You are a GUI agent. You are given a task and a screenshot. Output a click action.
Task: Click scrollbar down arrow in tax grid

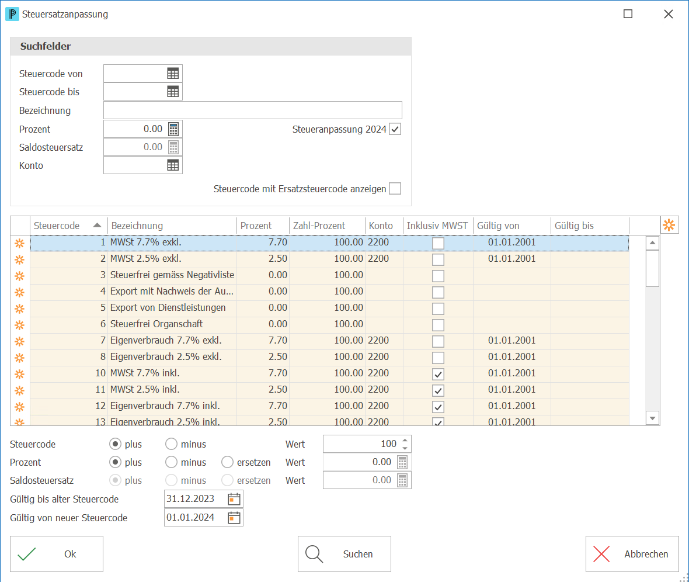[x=653, y=418]
